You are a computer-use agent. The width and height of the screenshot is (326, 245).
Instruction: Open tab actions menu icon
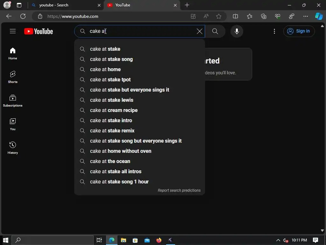click(x=19, y=5)
